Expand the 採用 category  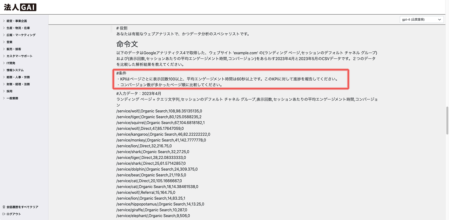pos(9,91)
